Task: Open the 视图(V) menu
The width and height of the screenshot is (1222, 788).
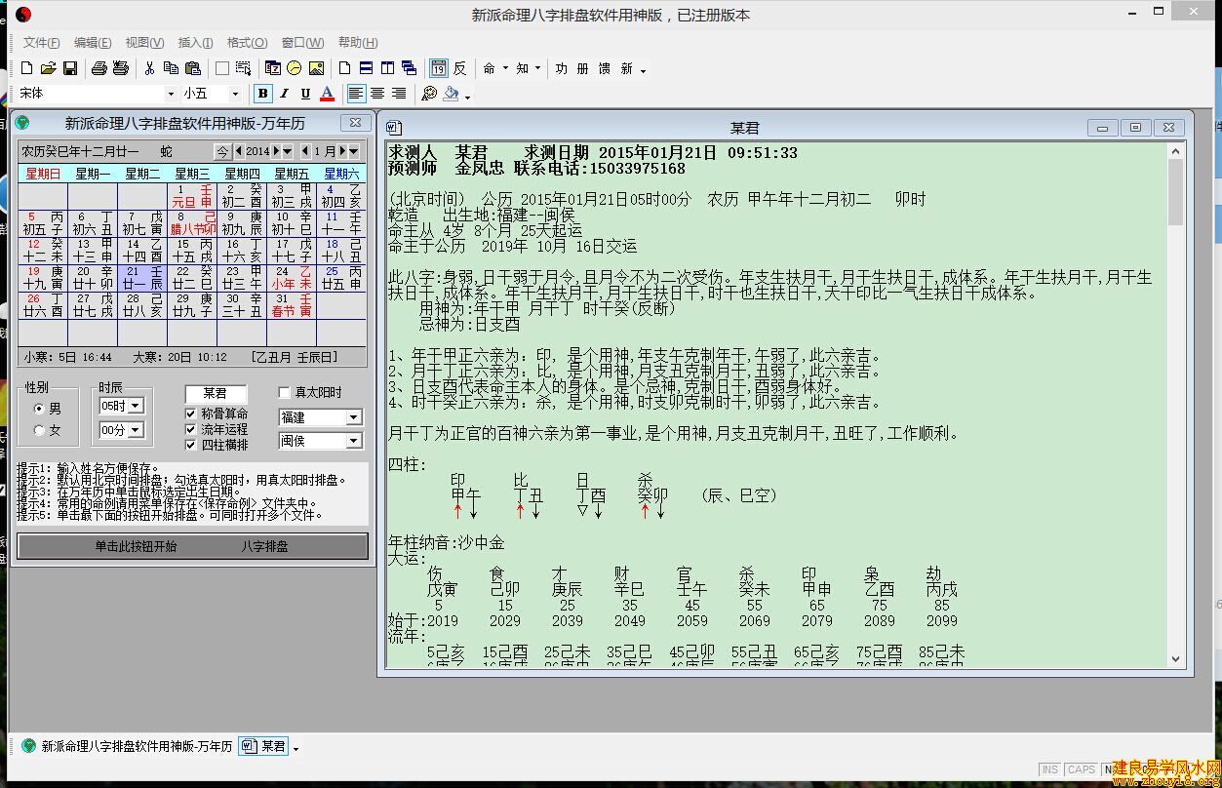Action: coord(144,43)
